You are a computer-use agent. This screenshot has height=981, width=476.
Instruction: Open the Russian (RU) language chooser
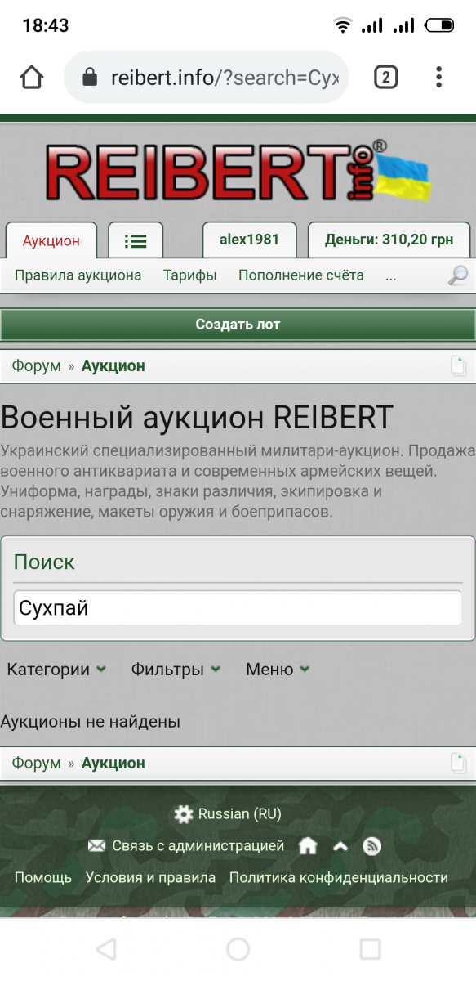coord(240,814)
